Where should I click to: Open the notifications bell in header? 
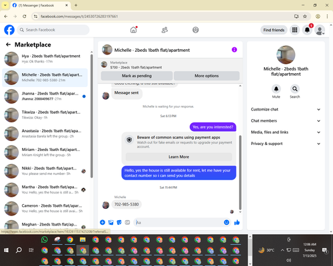[307, 30]
